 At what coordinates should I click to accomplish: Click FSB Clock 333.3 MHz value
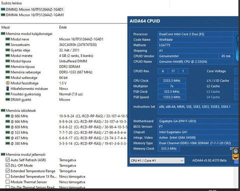click(171, 91)
